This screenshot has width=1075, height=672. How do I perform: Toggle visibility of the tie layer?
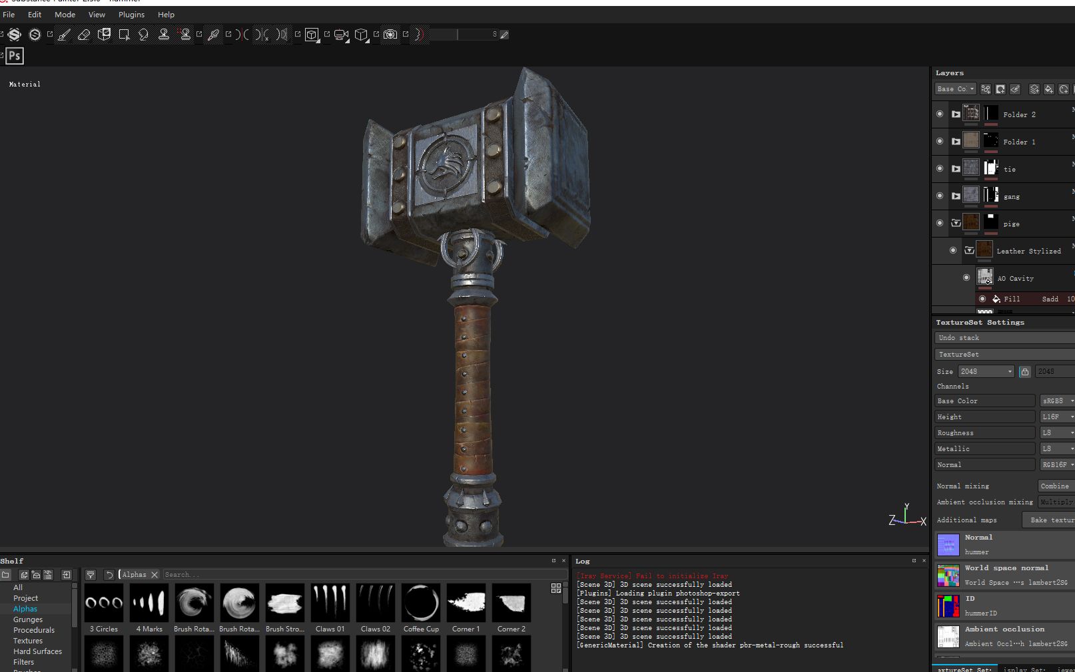[x=940, y=169]
